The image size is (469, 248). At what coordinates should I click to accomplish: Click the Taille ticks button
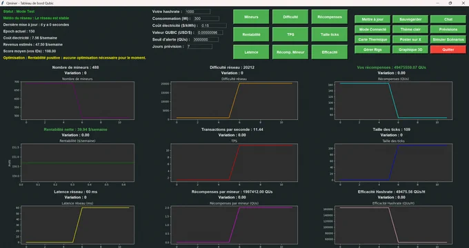pos(329,34)
